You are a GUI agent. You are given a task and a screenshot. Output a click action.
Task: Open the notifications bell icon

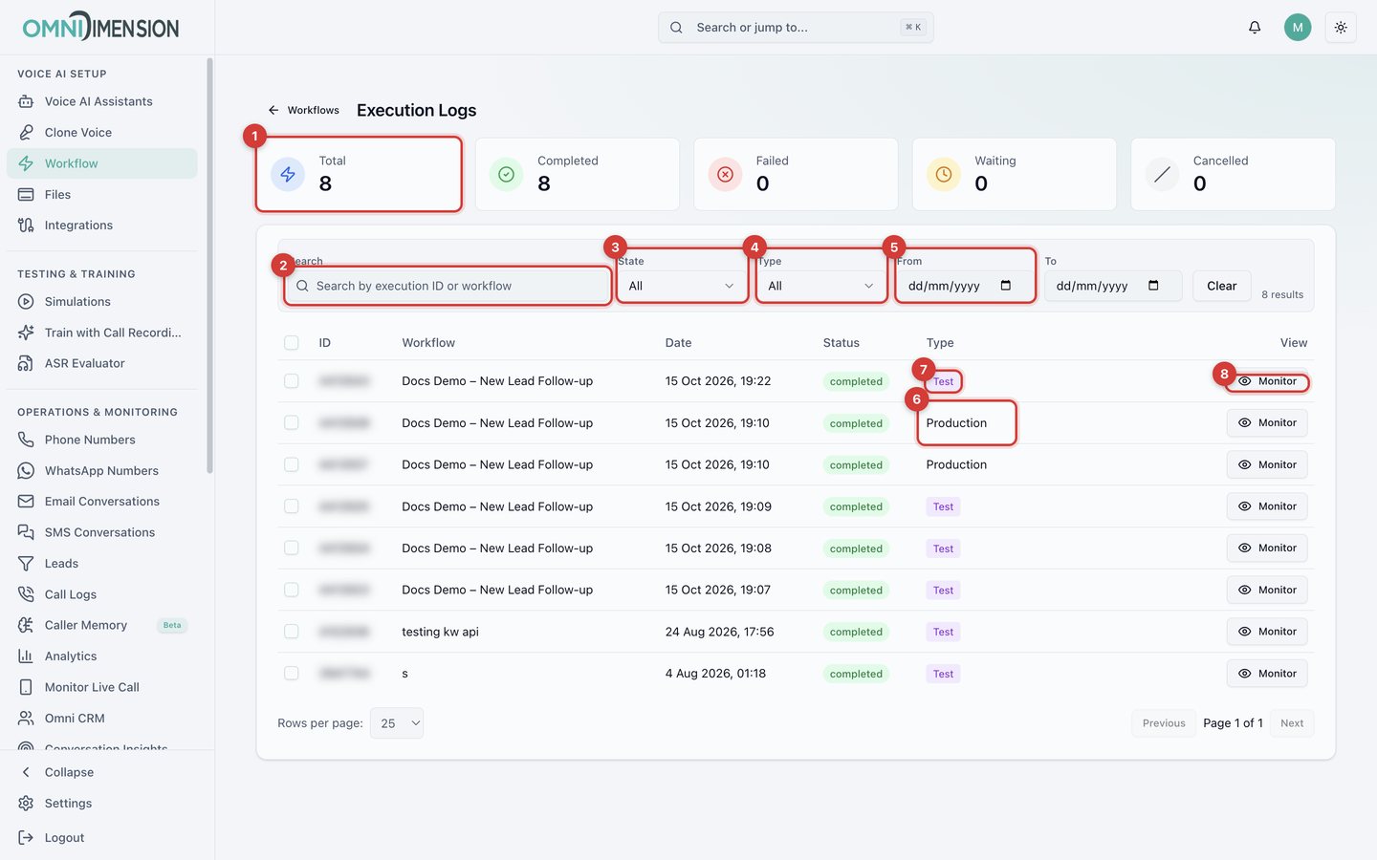[x=1255, y=28]
